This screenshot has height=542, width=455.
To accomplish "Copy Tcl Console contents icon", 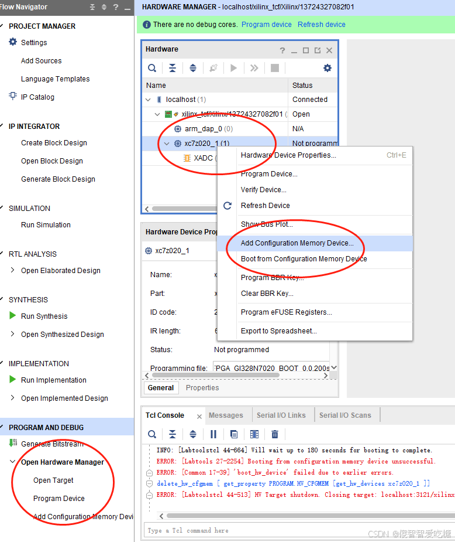I will [234, 435].
